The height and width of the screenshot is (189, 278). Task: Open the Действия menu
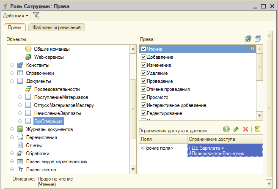click(16, 16)
